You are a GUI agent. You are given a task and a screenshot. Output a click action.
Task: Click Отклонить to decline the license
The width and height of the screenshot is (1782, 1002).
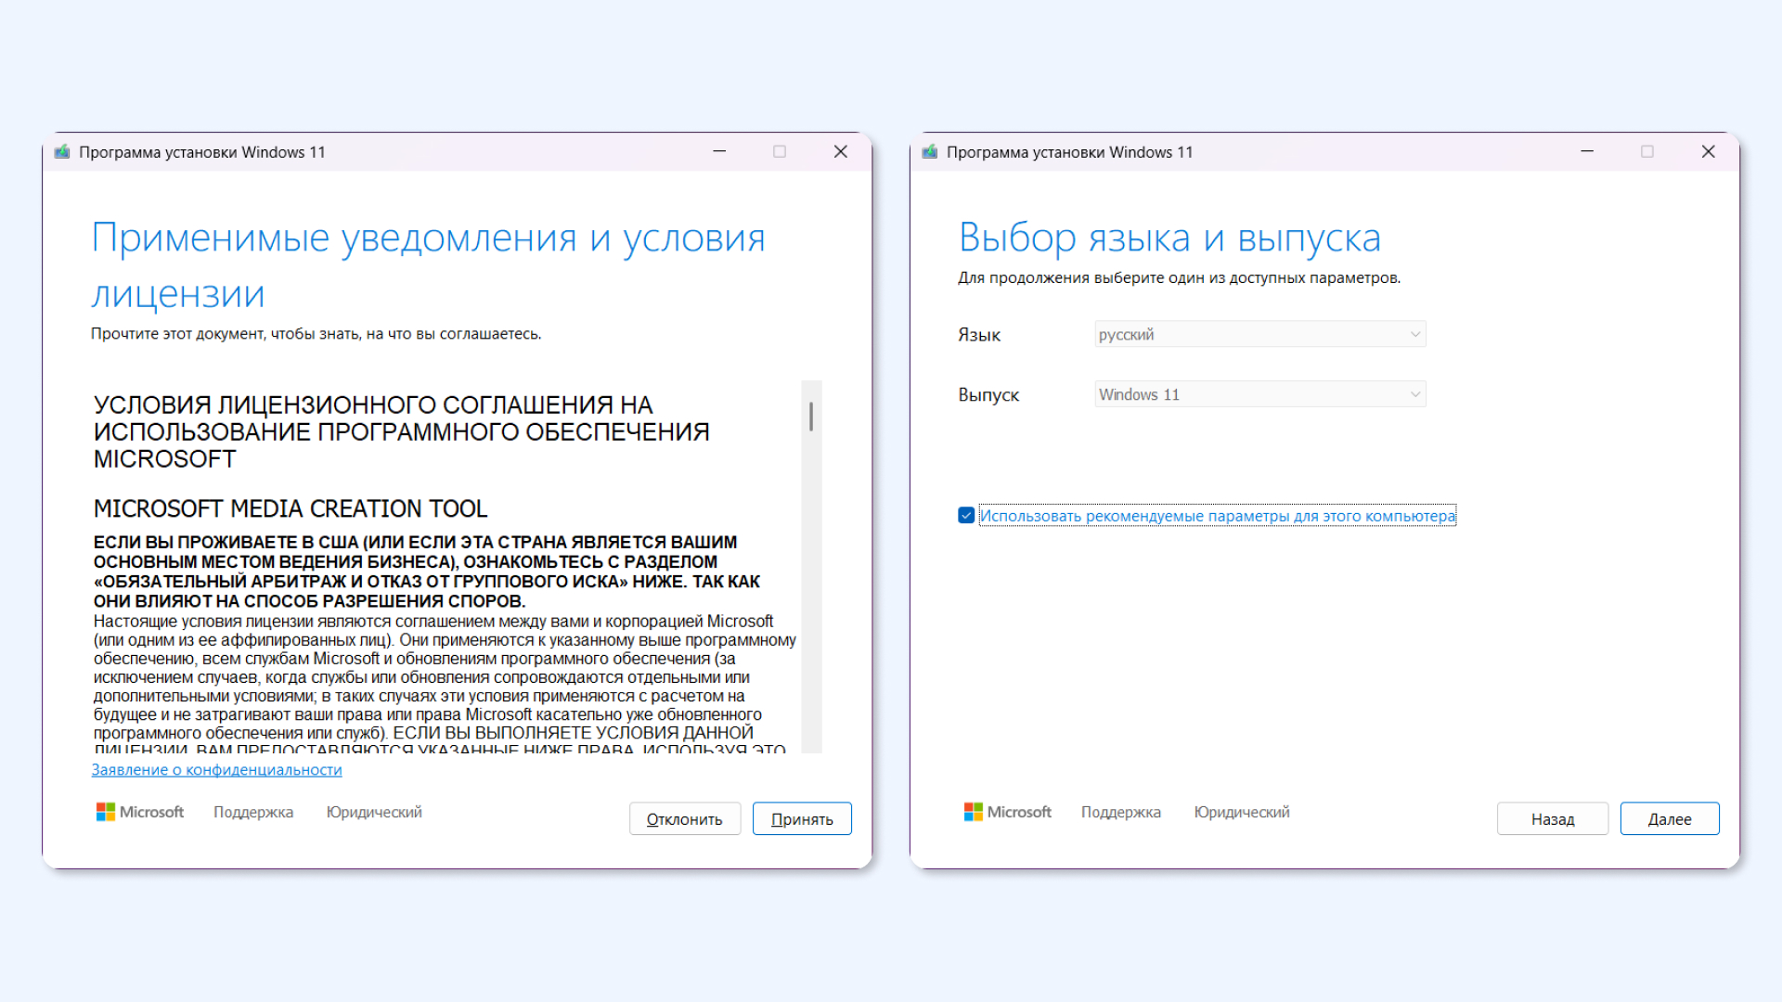point(685,819)
